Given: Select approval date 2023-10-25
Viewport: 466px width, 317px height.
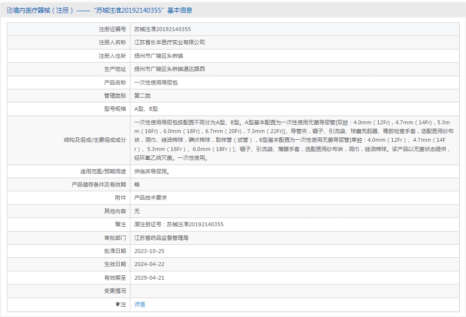Looking at the screenshot, I should pyautogui.click(x=149, y=251).
